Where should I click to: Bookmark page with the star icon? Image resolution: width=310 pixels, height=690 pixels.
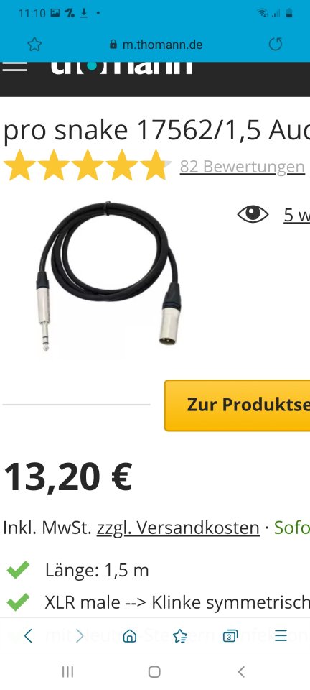pyautogui.click(x=34, y=45)
